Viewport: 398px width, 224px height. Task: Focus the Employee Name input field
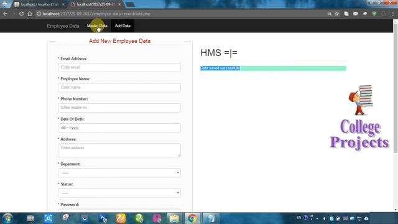coord(119,87)
